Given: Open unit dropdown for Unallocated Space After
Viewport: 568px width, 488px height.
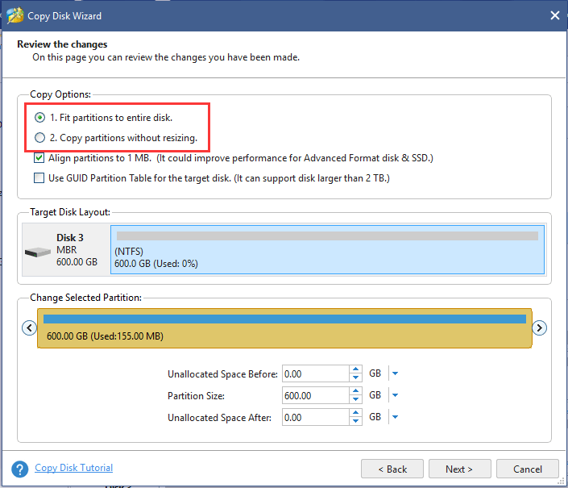Looking at the screenshot, I should pos(396,417).
